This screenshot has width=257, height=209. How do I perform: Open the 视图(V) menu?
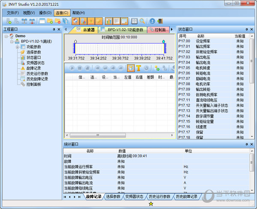click(29, 13)
